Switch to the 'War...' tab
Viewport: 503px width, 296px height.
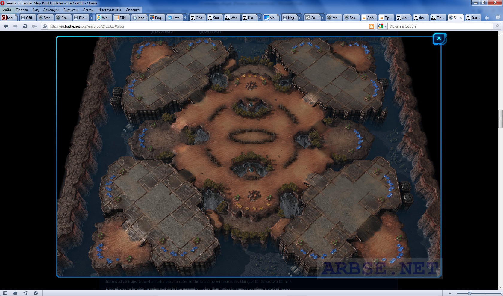[x=232, y=18]
